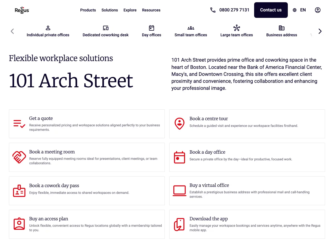Screen dimensions: 334x251
Task: Open the Buy an access plan heading
Action: [49, 219]
